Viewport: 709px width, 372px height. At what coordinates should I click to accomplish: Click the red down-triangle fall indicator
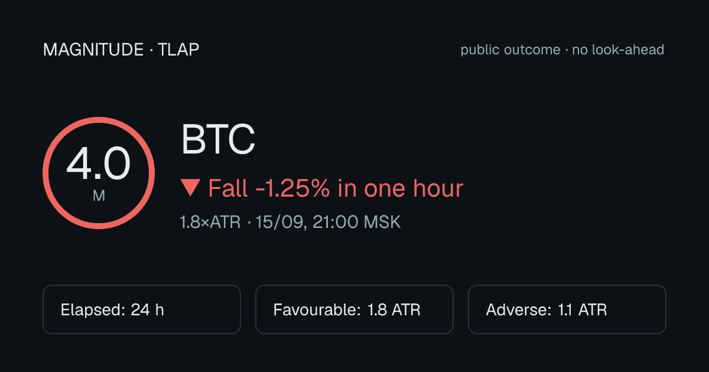(190, 188)
